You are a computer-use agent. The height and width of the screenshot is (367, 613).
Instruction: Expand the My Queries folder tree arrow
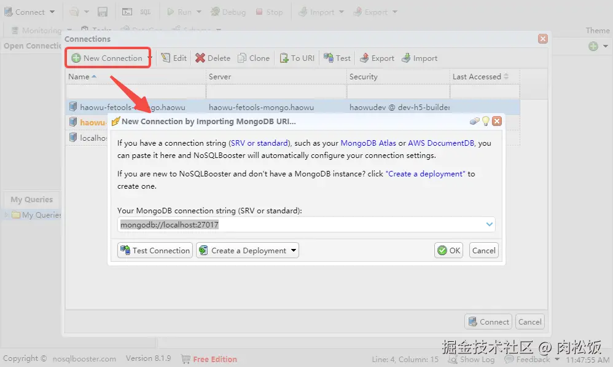coord(6,215)
